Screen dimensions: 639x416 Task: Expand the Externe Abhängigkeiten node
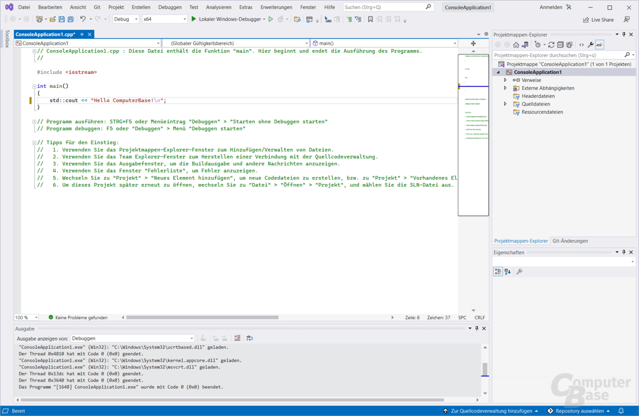[x=505, y=88]
